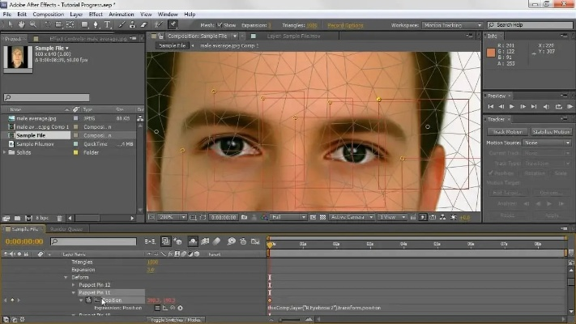Screen dimensions: 576x324
Task: Jump to first frame in Preview panel
Action: (491, 106)
